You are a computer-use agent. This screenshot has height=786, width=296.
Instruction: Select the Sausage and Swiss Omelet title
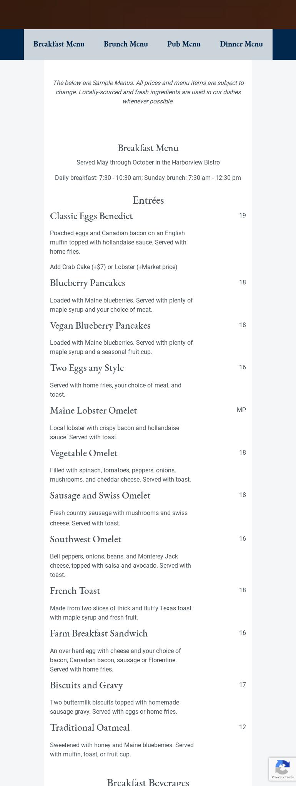tap(100, 495)
